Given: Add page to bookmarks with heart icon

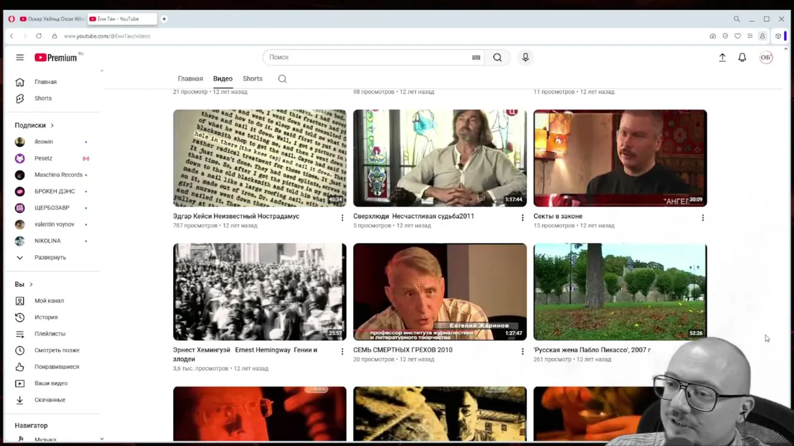Looking at the screenshot, I should click(x=738, y=36).
